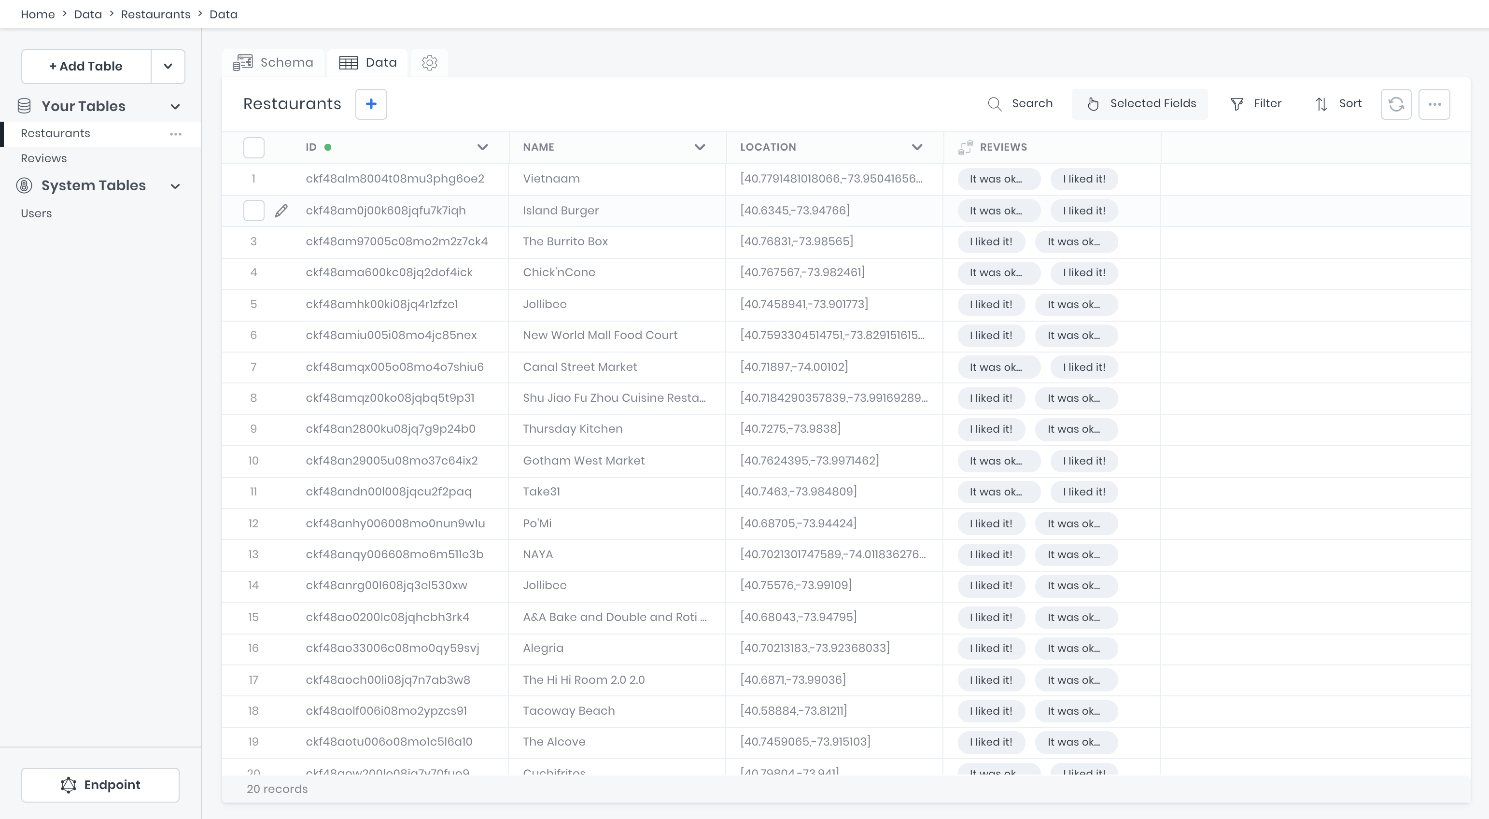Open more options via ellipsis icon
Screen dimensions: 1489x819
(x=1435, y=104)
